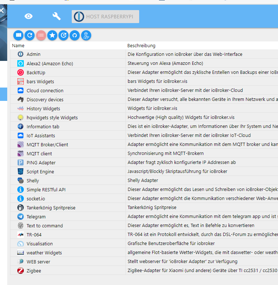This screenshot has height=285, width=278.
Task: Click the refresh adapters list button
Action: (x=30, y=35)
